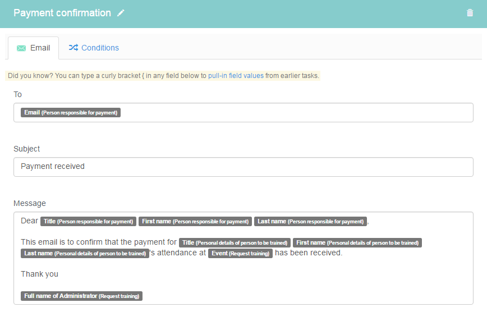This screenshot has width=487, height=321.
Task: Click the Last name (Person responsible for payment) tag
Action: click(310, 221)
